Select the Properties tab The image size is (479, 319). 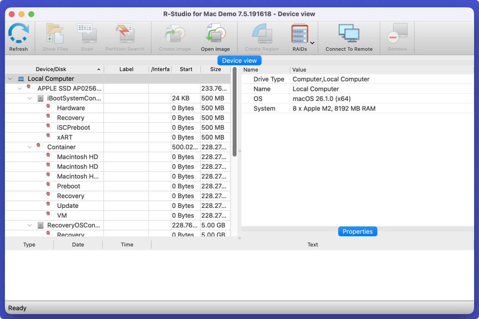coord(357,232)
